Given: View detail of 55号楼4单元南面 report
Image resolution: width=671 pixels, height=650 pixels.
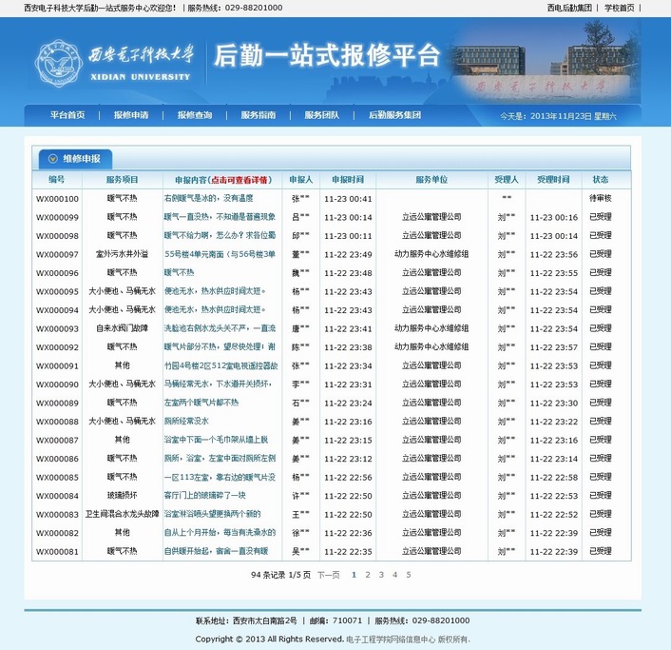Looking at the screenshot, I should coord(220,254).
